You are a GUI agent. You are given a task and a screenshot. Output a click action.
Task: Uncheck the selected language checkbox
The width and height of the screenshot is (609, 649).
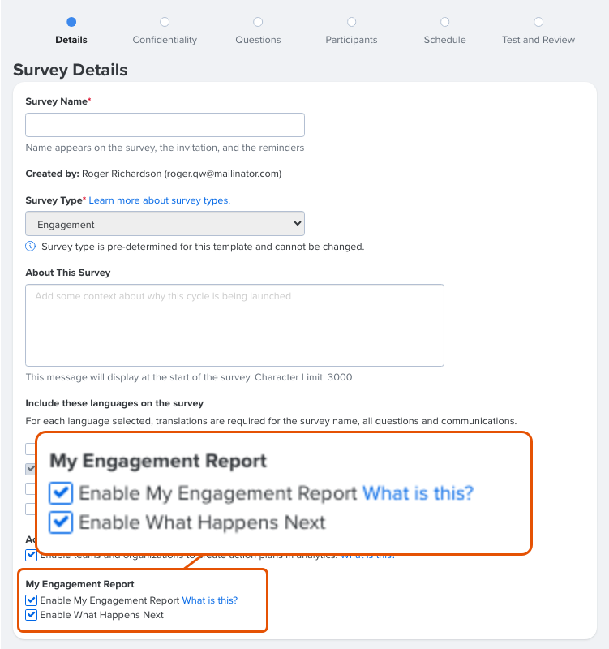(x=30, y=469)
